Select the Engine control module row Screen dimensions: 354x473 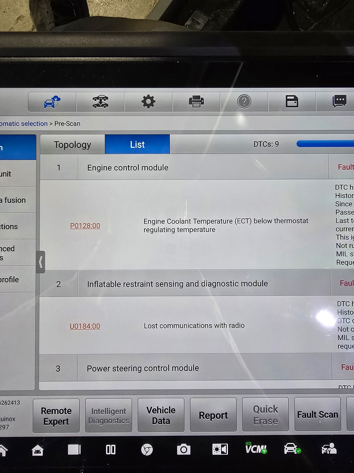197,167
